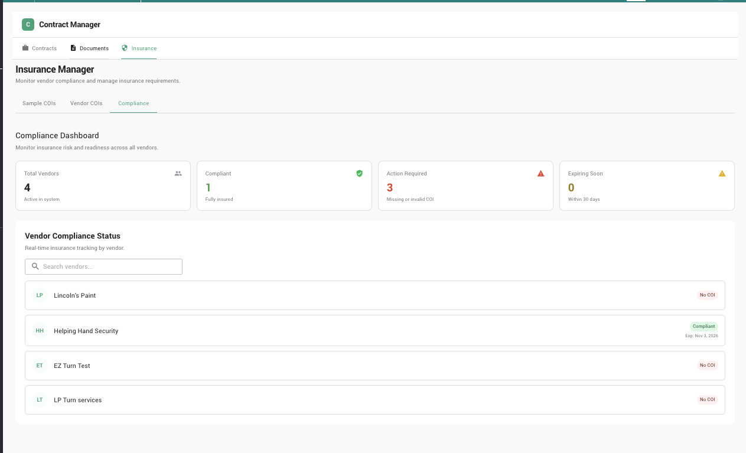Click the Compliant count 1

(208, 188)
